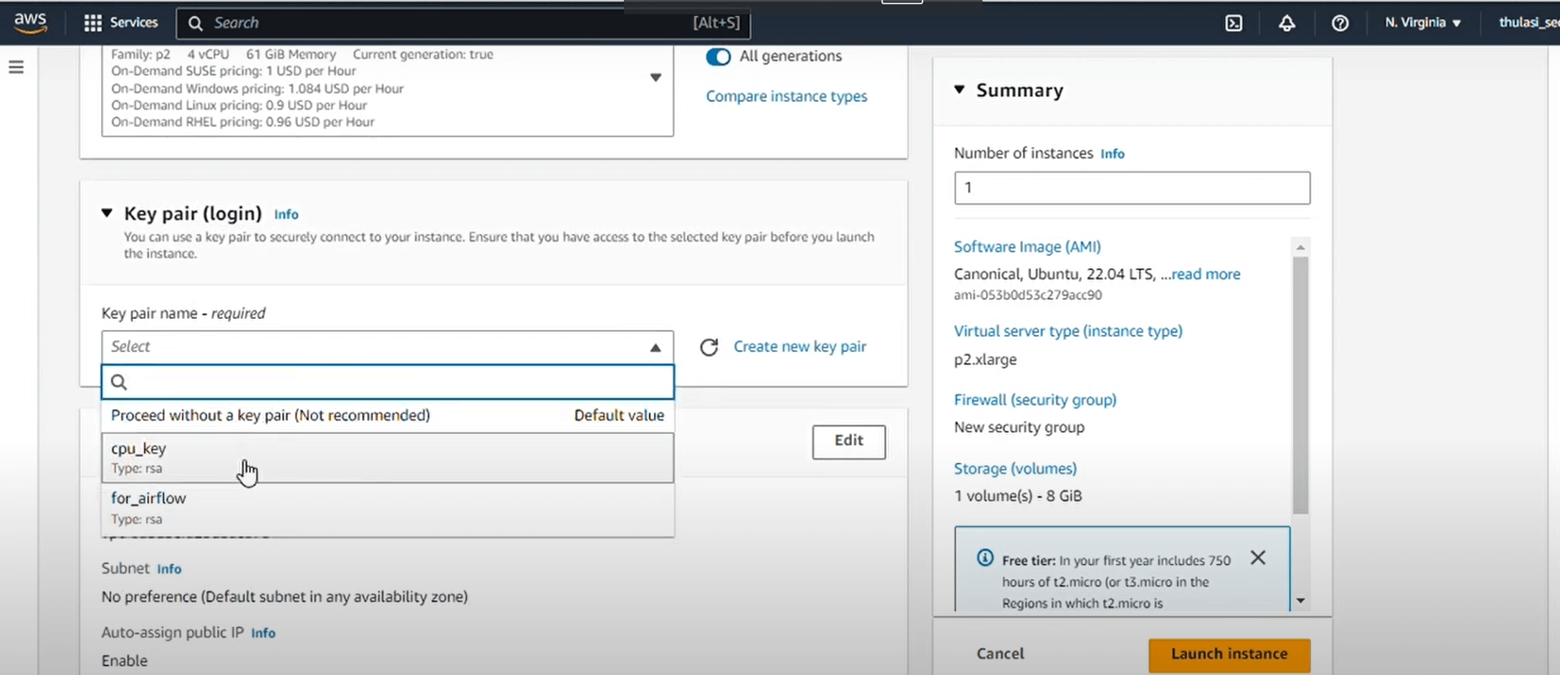
Task: Toggle the All generations switch
Action: (x=718, y=56)
